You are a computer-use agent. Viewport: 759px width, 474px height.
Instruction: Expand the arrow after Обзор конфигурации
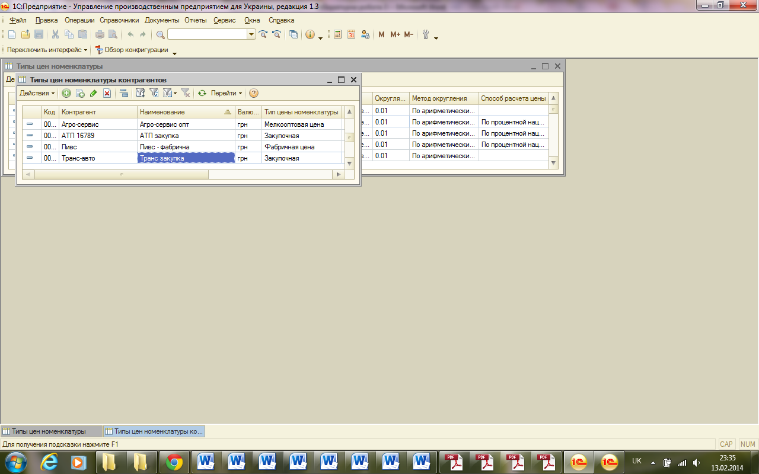(x=174, y=54)
